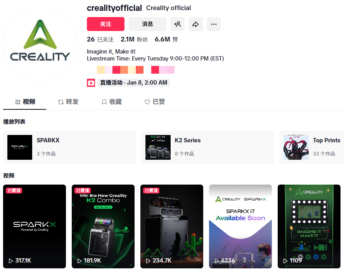
Task: Open the Top Prints playlist
Action: coord(312,147)
